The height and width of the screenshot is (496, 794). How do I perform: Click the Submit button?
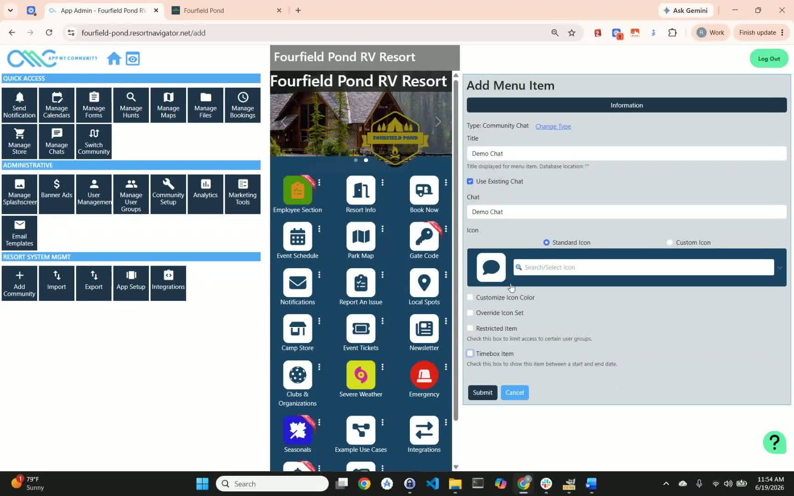[482, 393]
